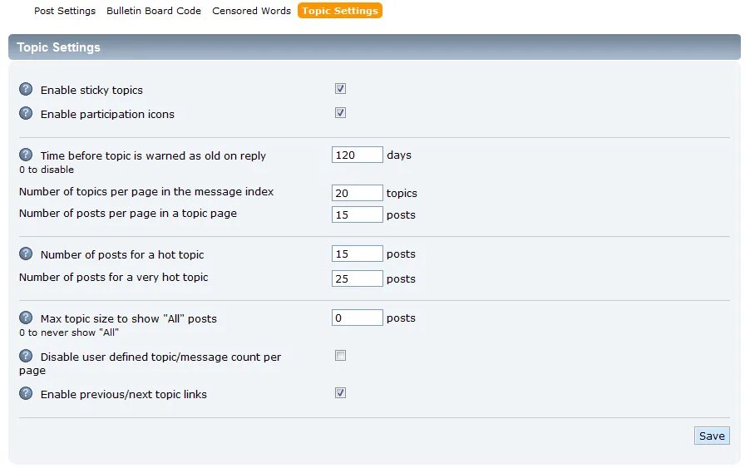Click the old topic warning days field

[357, 155]
